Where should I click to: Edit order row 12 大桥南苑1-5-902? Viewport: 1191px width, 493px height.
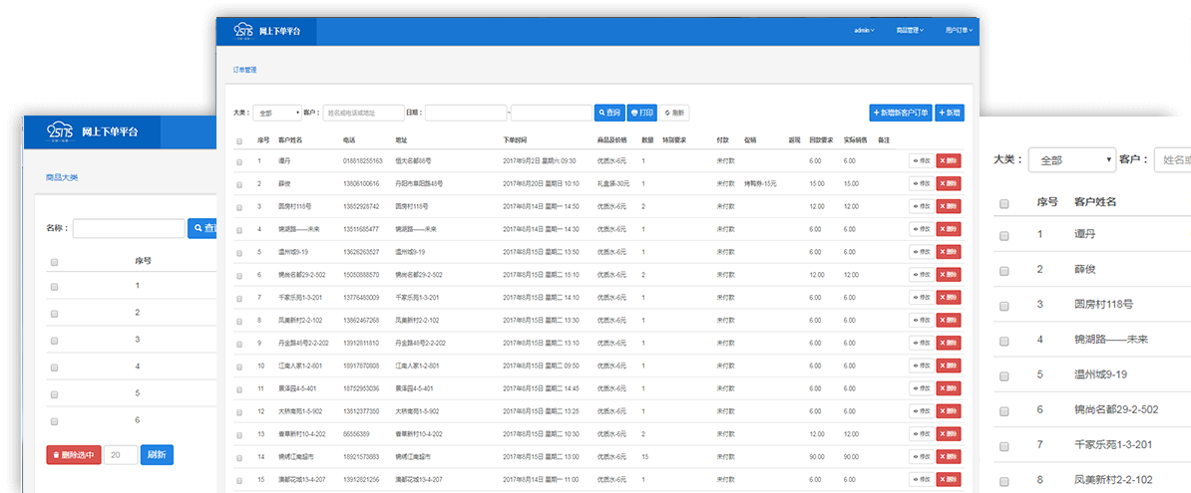[922, 411]
